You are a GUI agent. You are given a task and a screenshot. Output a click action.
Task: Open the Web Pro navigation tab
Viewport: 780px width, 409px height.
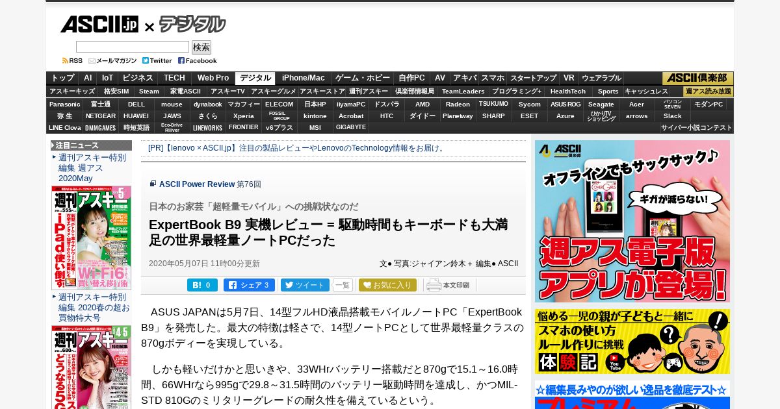point(213,78)
